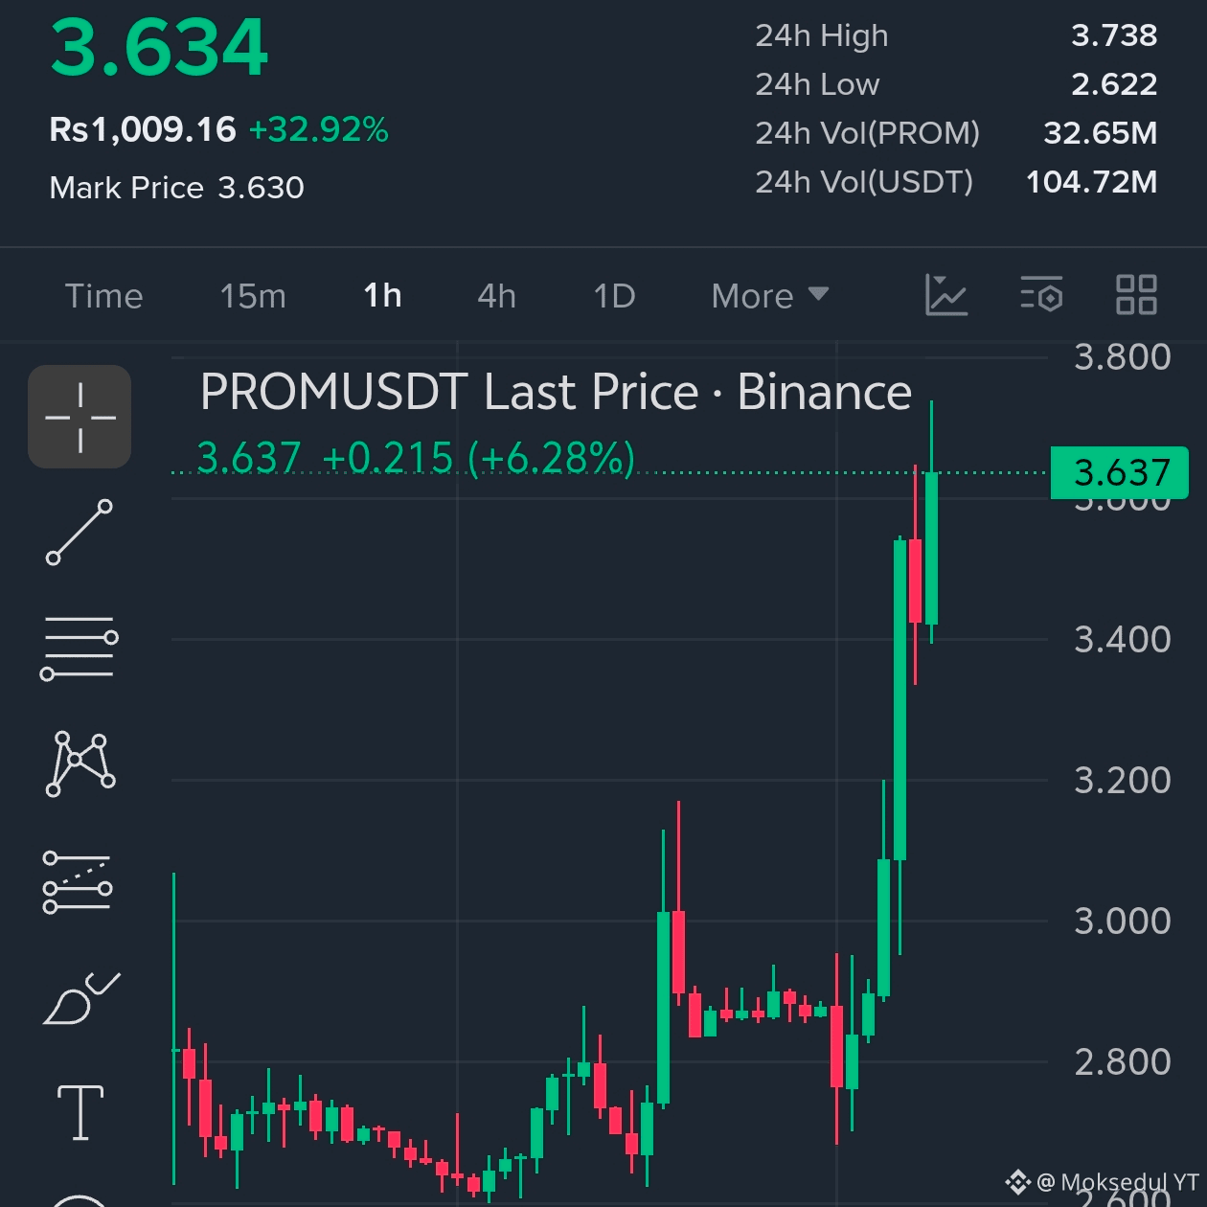Viewport: 1207px width, 1207px height.
Task: Click the 3.637 current price label
Action: [x=1120, y=472]
